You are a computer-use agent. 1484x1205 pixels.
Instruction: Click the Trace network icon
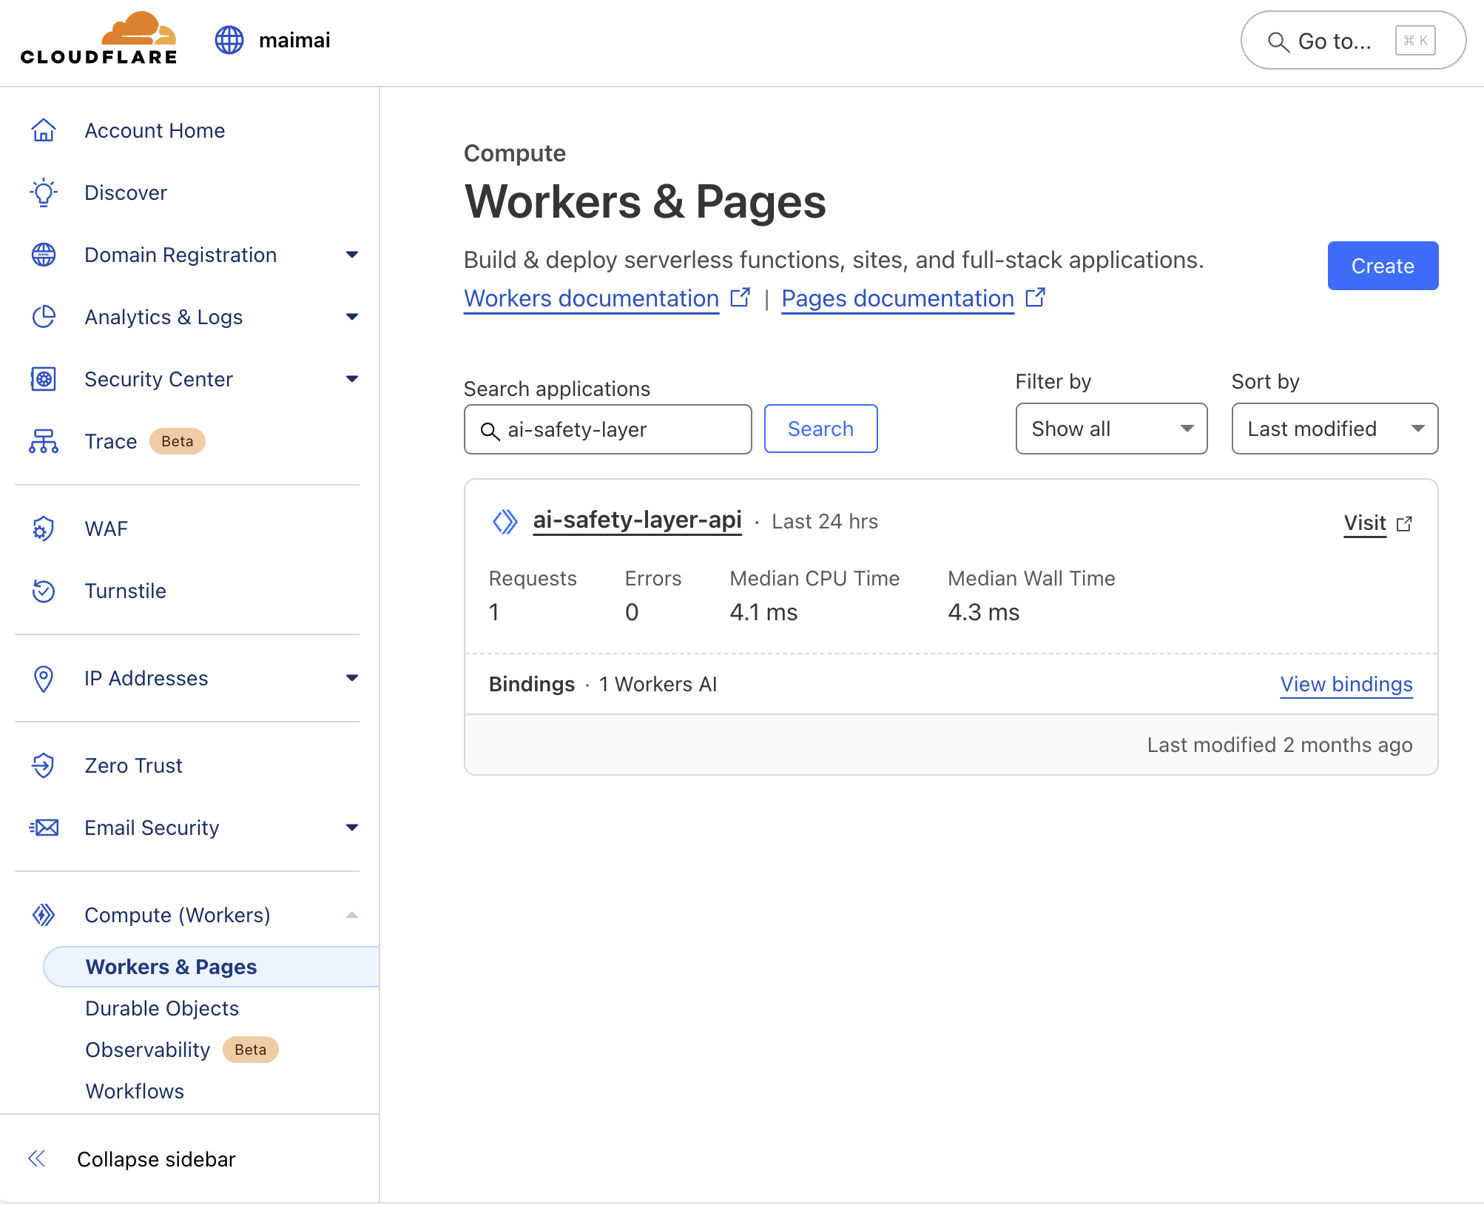(44, 441)
